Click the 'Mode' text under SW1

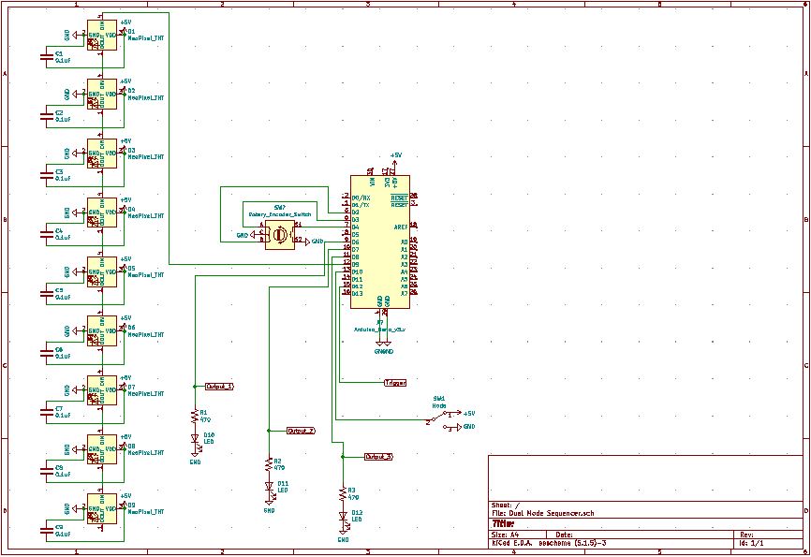click(x=439, y=406)
